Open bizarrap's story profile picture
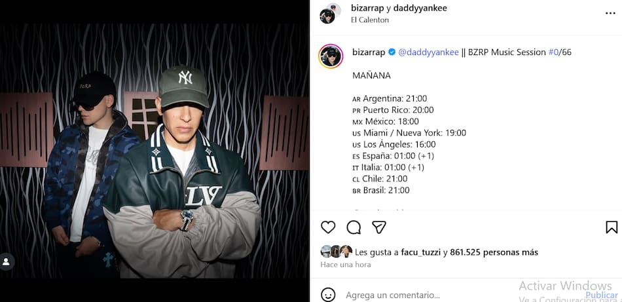Screen dimensions: 622x302 331,56
